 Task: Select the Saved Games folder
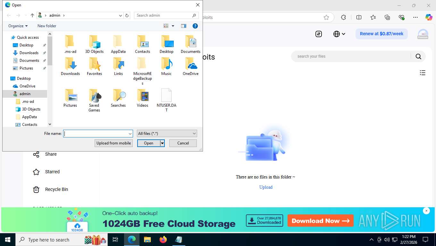tap(94, 101)
